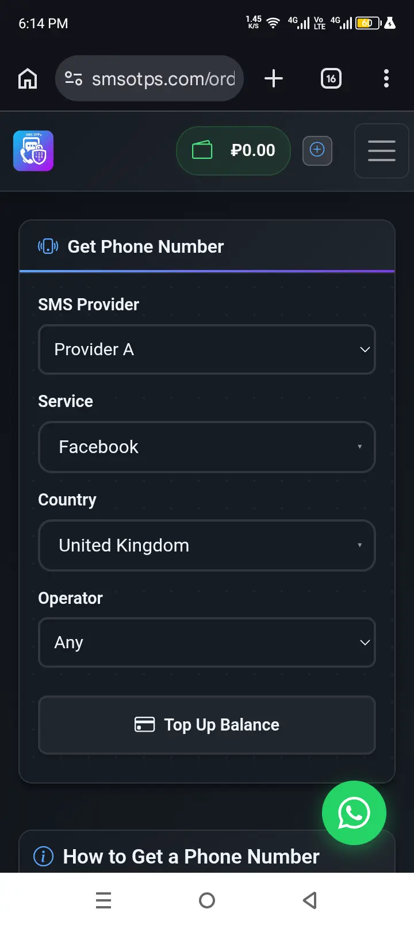Open the browser three-dot overflow menu
Image resolution: width=414 pixels, height=928 pixels.
click(386, 78)
